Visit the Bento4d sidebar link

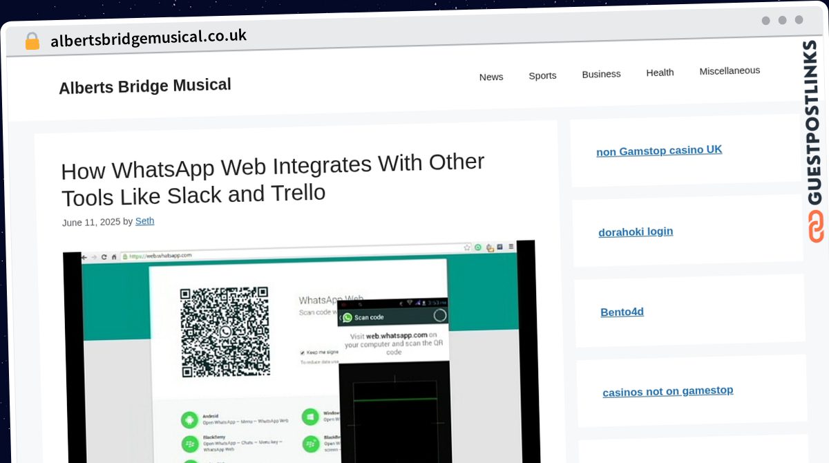(x=622, y=312)
